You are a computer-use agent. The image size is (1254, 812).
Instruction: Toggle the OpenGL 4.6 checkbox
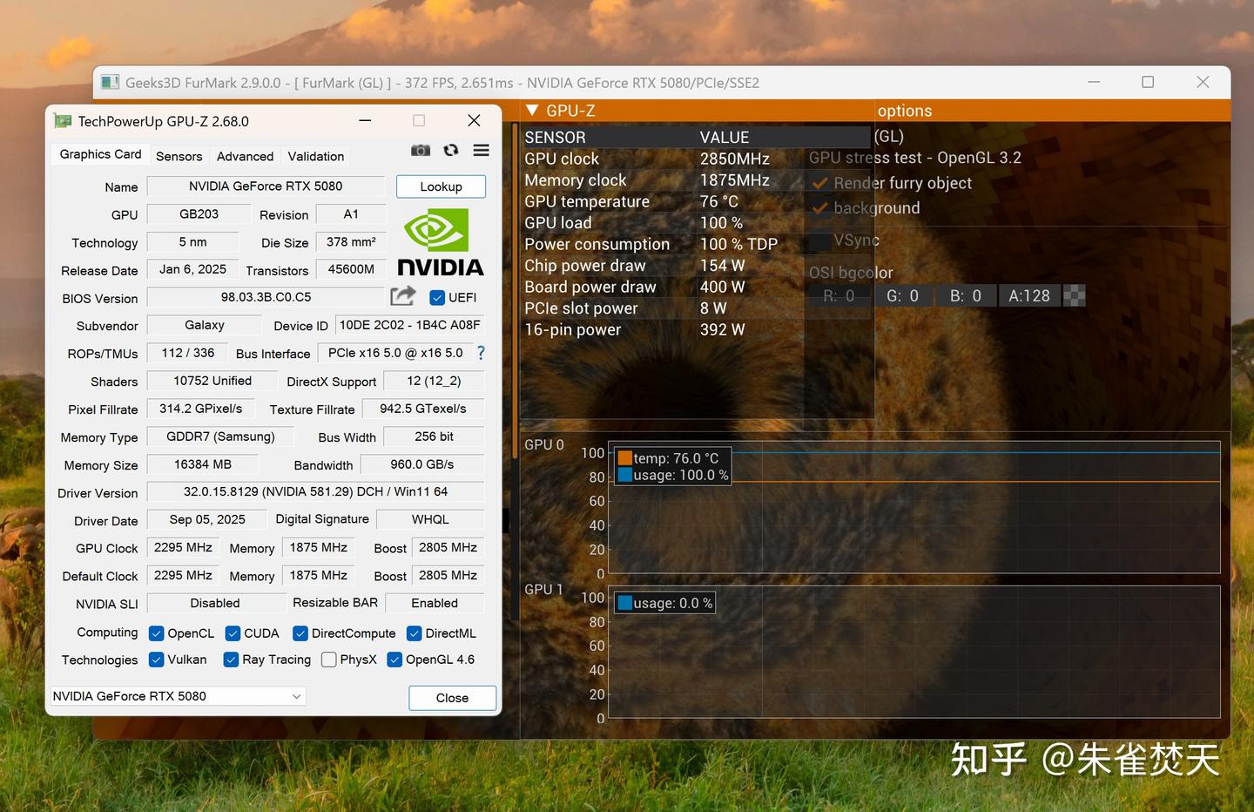click(394, 660)
